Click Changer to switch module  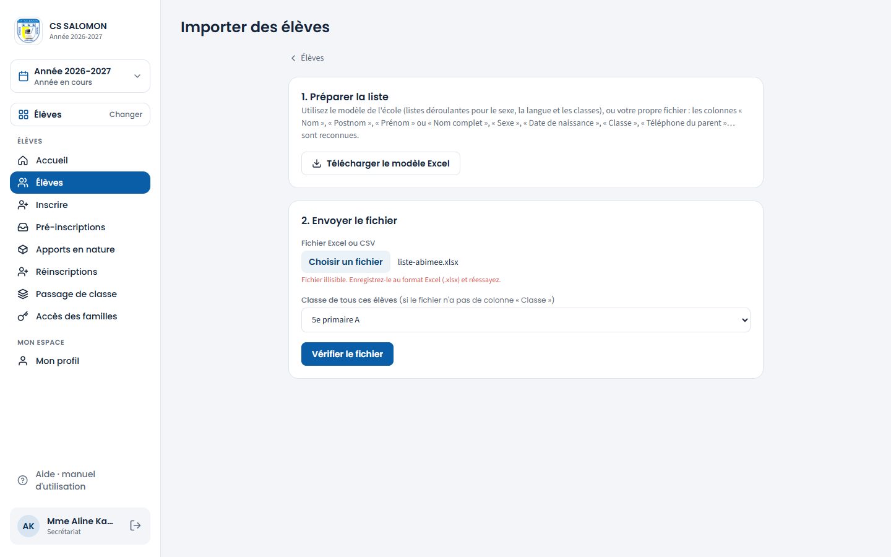pyautogui.click(x=126, y=114)
